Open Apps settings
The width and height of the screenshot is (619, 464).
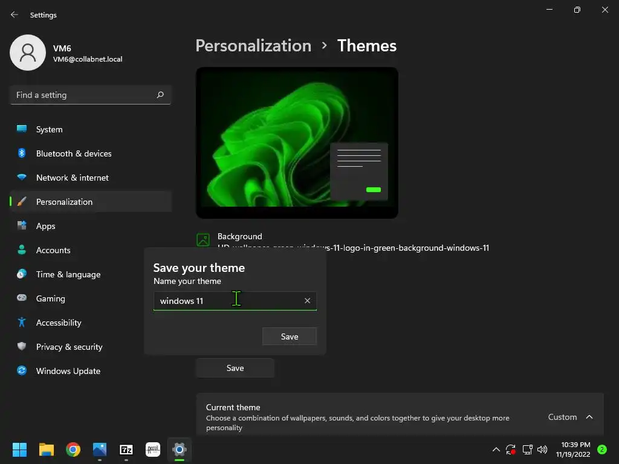pos(91,226)
